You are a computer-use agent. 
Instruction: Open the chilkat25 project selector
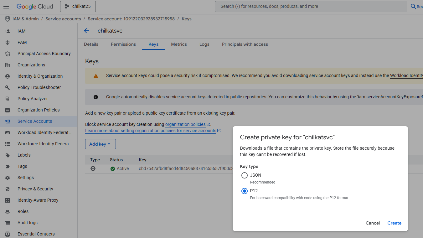click(78, 6)
